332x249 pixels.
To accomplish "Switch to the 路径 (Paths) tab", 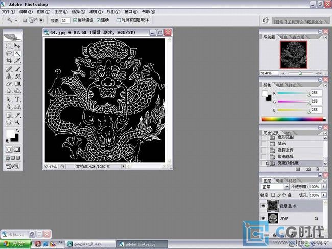I will [292, 181].
